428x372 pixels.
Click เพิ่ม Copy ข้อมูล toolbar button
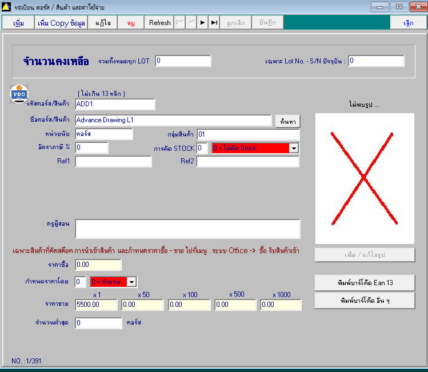click(61, 23)
